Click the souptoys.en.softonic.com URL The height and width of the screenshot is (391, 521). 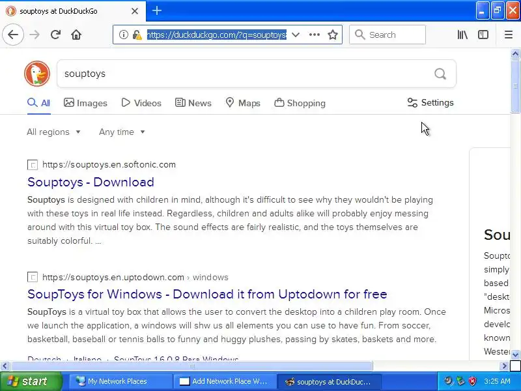click(x=109, y=165)
